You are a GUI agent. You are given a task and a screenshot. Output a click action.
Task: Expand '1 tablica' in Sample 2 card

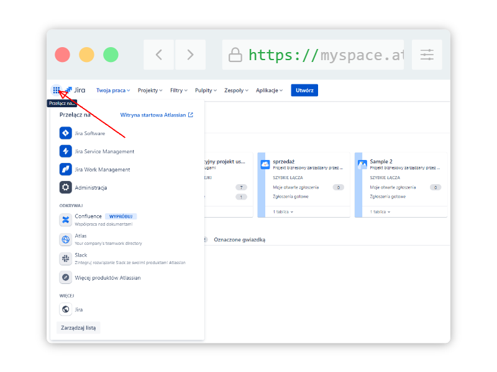(x=380, y=211)
